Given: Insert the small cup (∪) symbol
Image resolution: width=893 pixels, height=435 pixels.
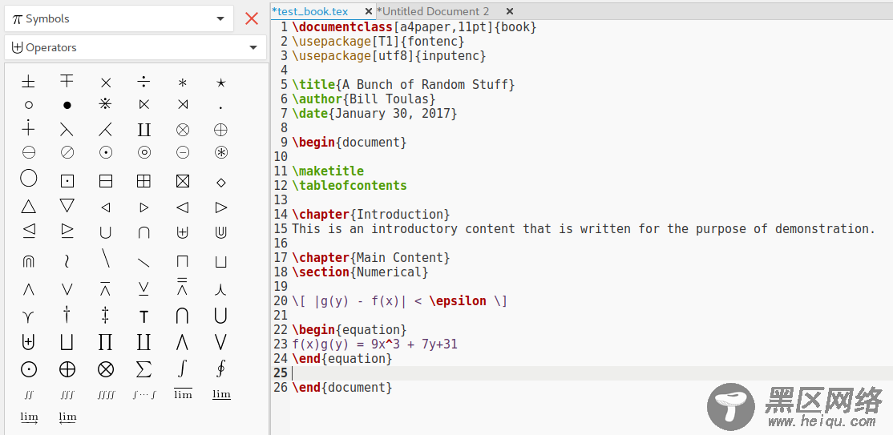Looking at the screenshot, I should (x=105, y=232).
